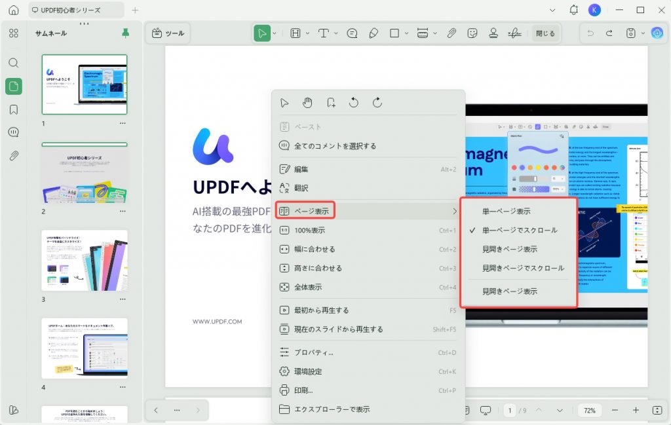This screenshot has height=425, width=671.
Task: Select the eraser pencil tool
Action: click(374, 33)
